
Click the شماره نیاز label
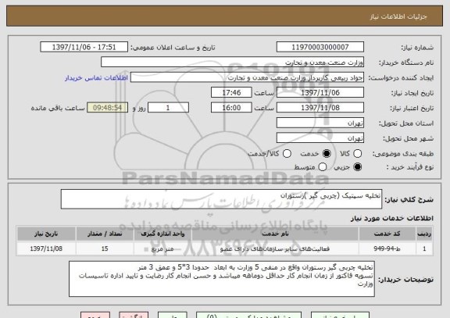(417, 48)
